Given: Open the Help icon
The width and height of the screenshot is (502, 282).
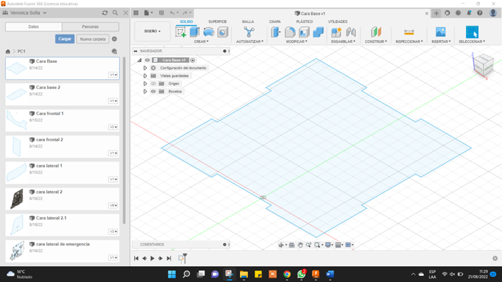Looking at the screenshot, I should 479,13.
